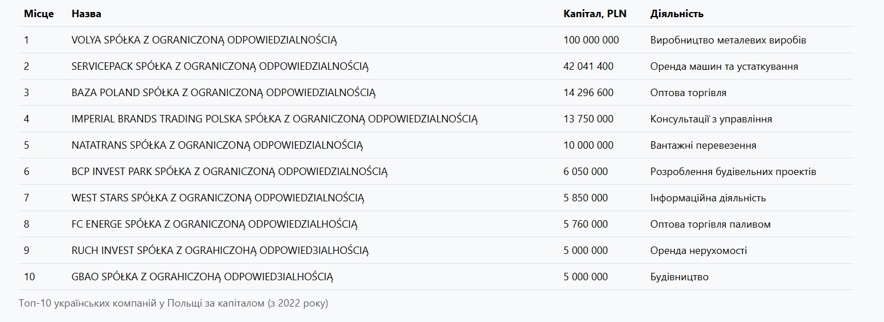Select the "Оренда нерухомості" activity cell
Image resolution: width=884 pixels, height=322 pixels.
698,251
